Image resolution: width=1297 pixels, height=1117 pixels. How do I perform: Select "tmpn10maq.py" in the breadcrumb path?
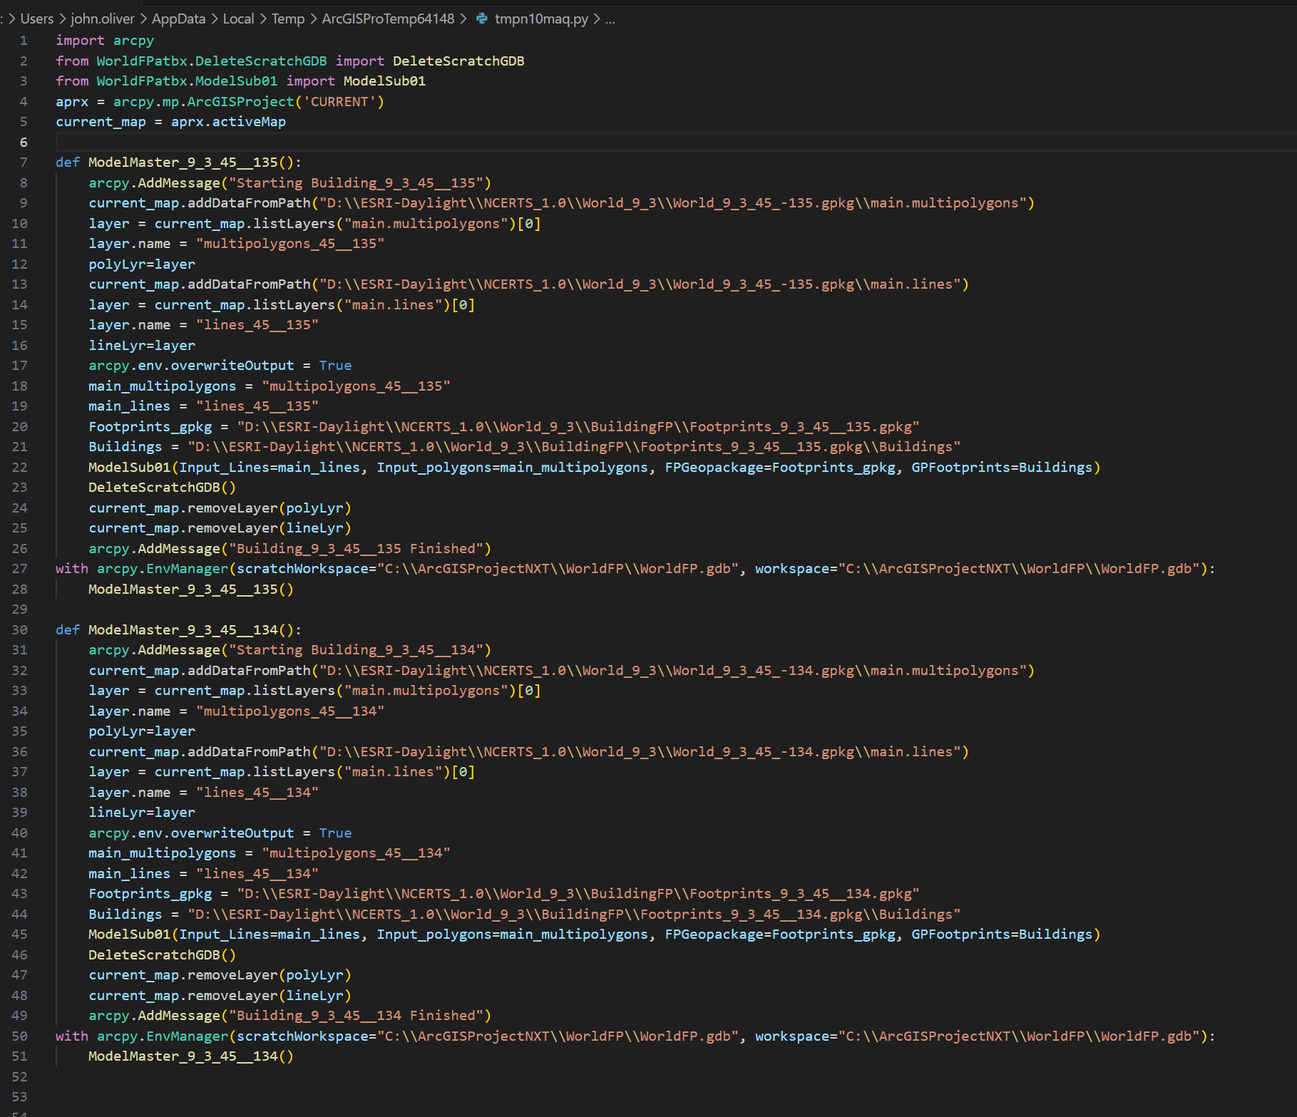(542, 19)
